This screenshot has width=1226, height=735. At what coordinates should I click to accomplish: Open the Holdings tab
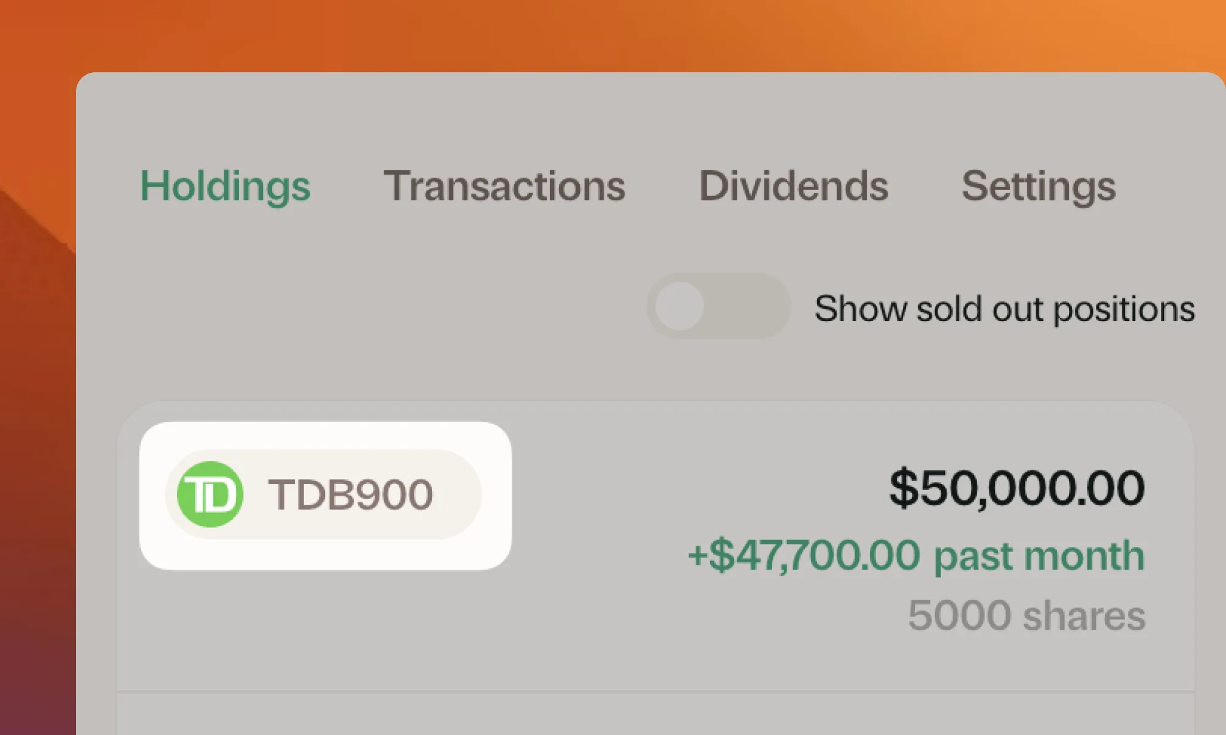tap(225, 186)
